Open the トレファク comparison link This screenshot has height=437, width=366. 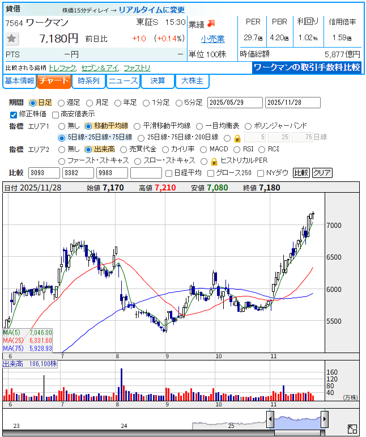coord(62,67)
